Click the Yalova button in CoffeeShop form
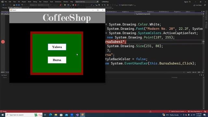Image resolution: width=208 pixels, height=117 pixels. 57,47
